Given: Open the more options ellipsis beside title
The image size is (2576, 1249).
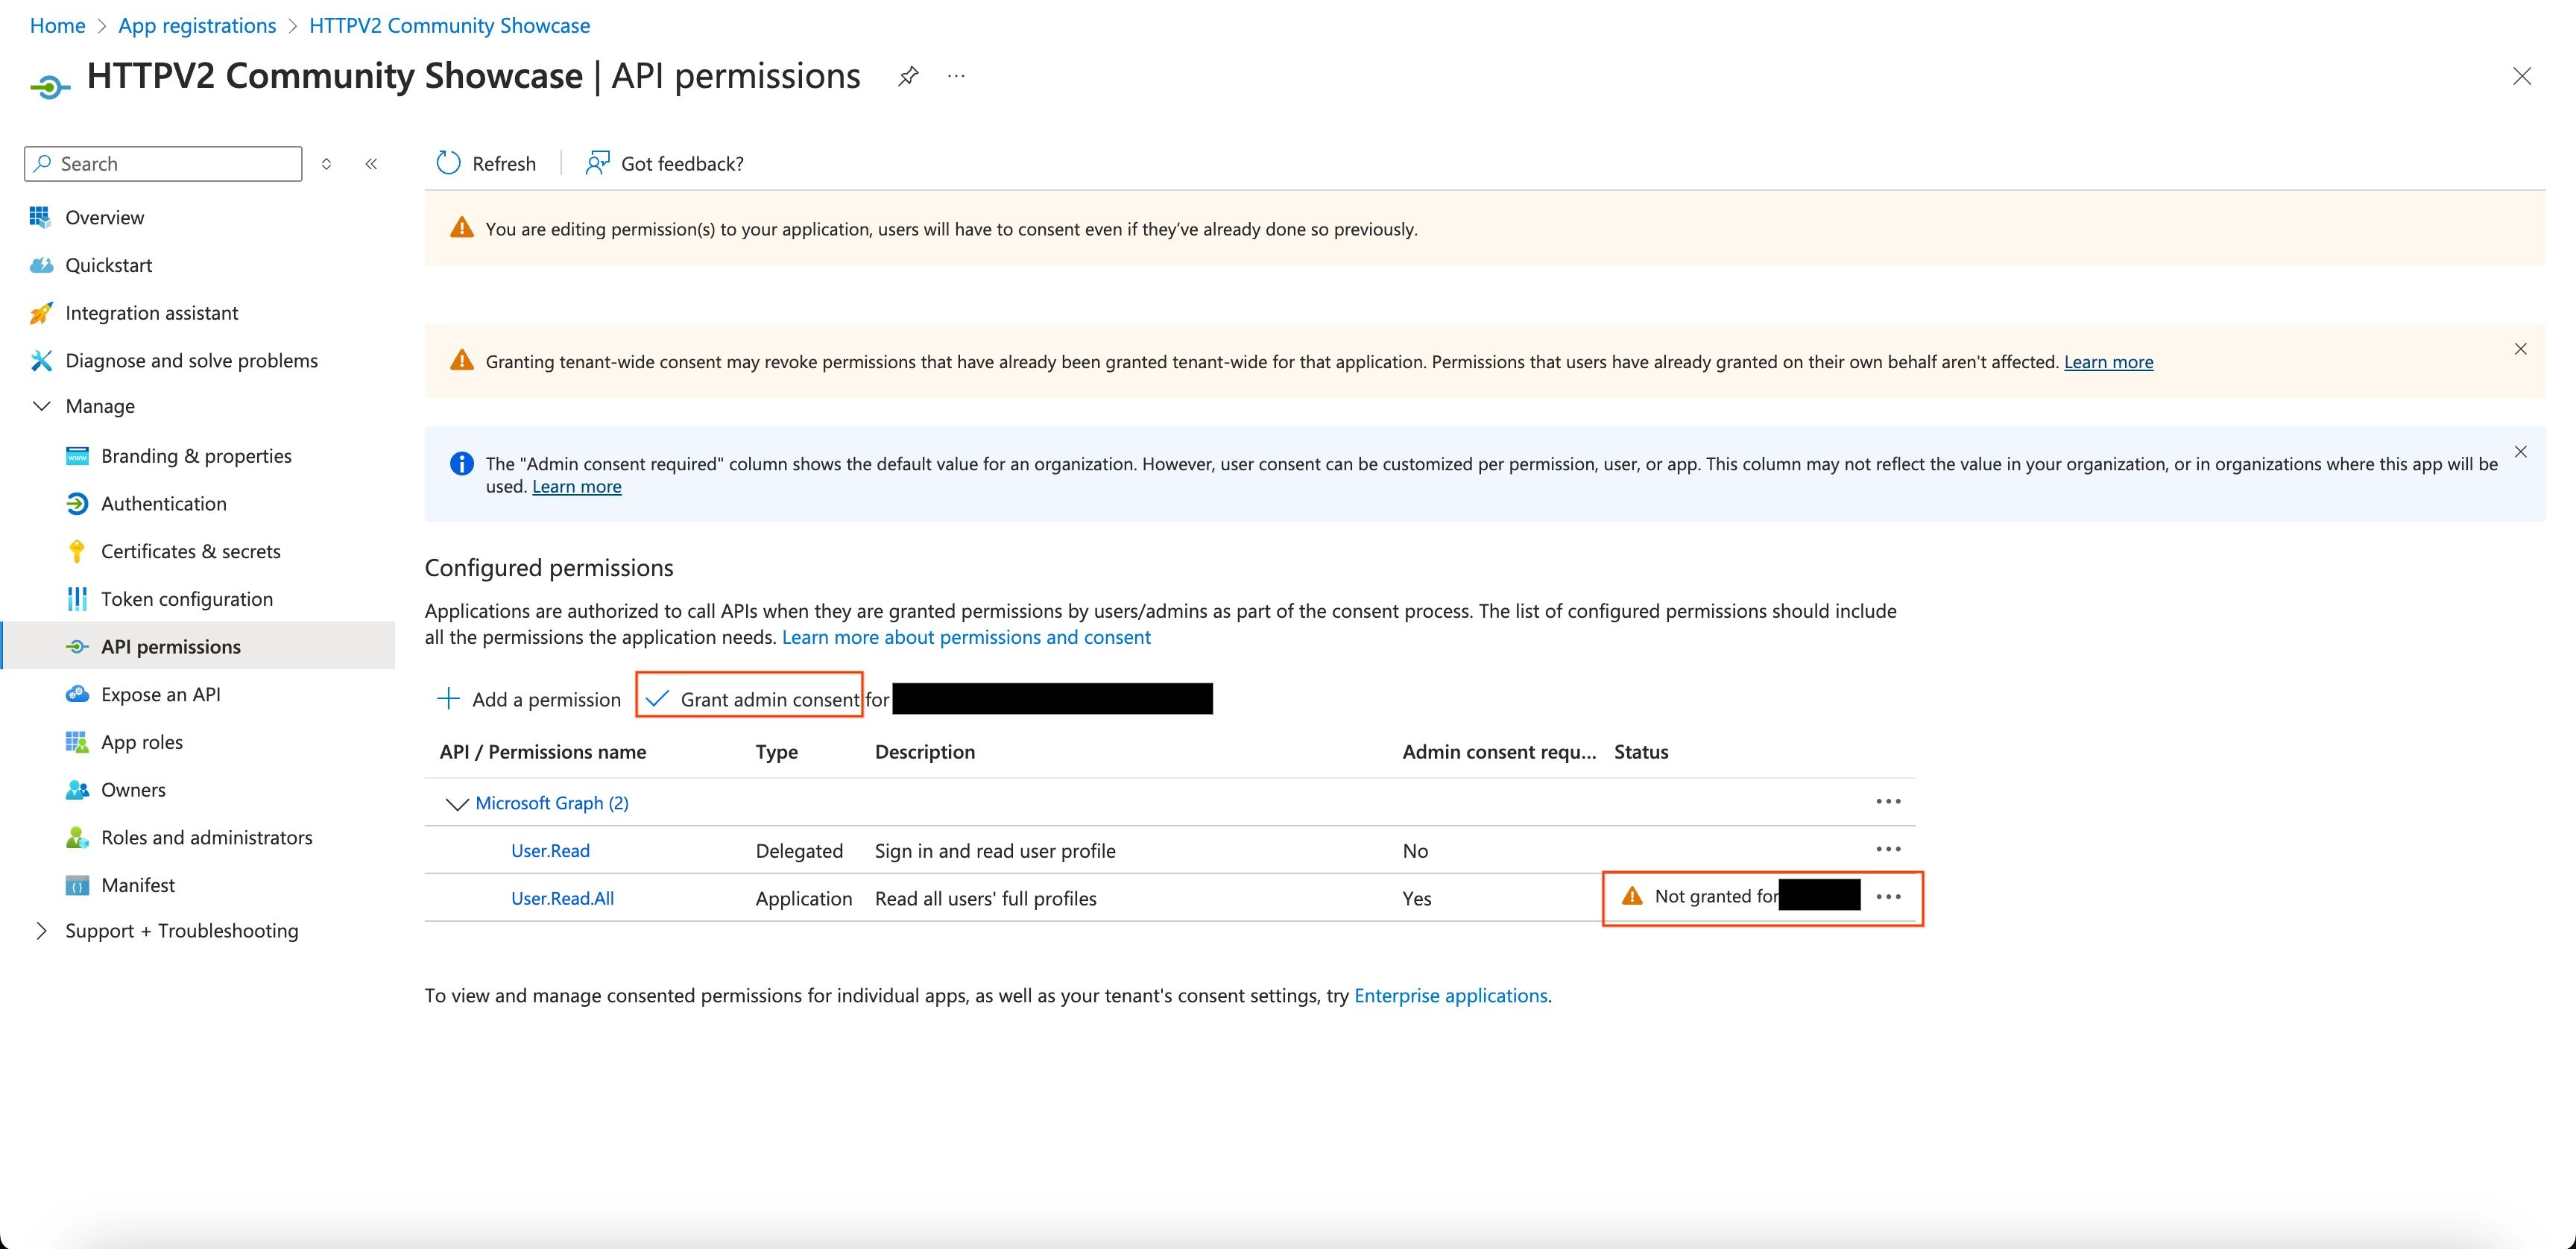Looking at the screenshot, I should click(x=956, y=76).
